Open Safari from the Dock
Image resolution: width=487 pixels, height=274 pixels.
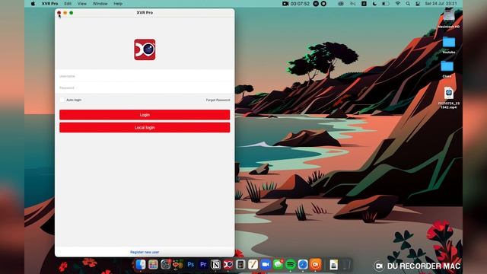click(303, 264)
